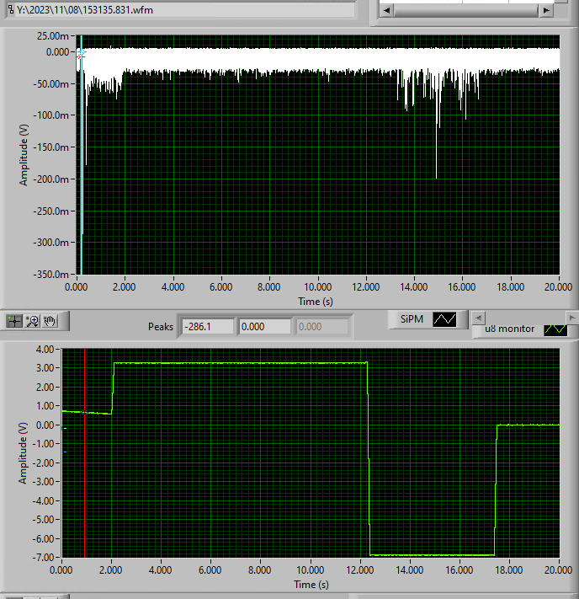This screenshot has height=599, width=579.
Task: Open the SiPM plot style swatch
Action: click(x=444, y=319)
